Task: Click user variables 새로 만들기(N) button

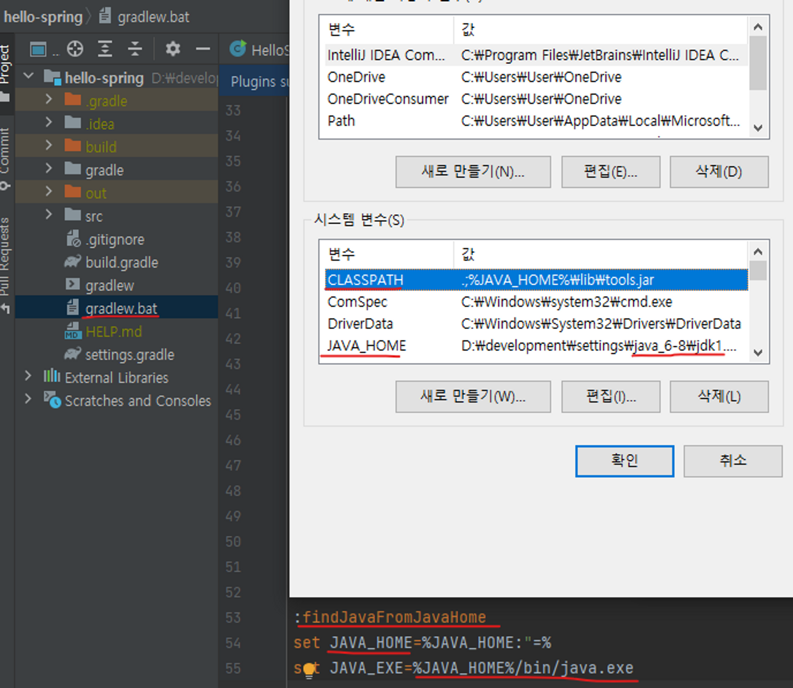Action: (x=473, y=172)
